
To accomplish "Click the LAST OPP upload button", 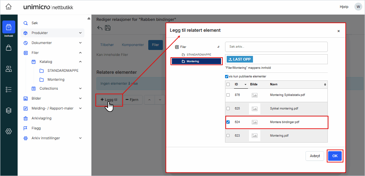I will click(x=240, y=59).
